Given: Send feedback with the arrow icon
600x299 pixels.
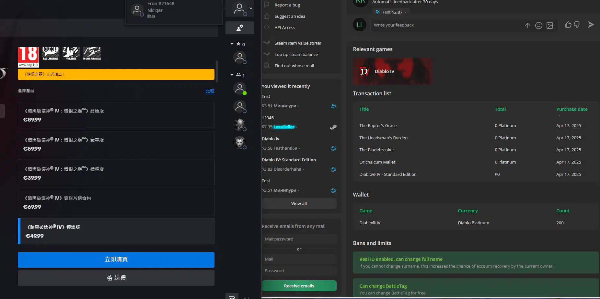Looking at the screenshot, I should pos(591,25).
